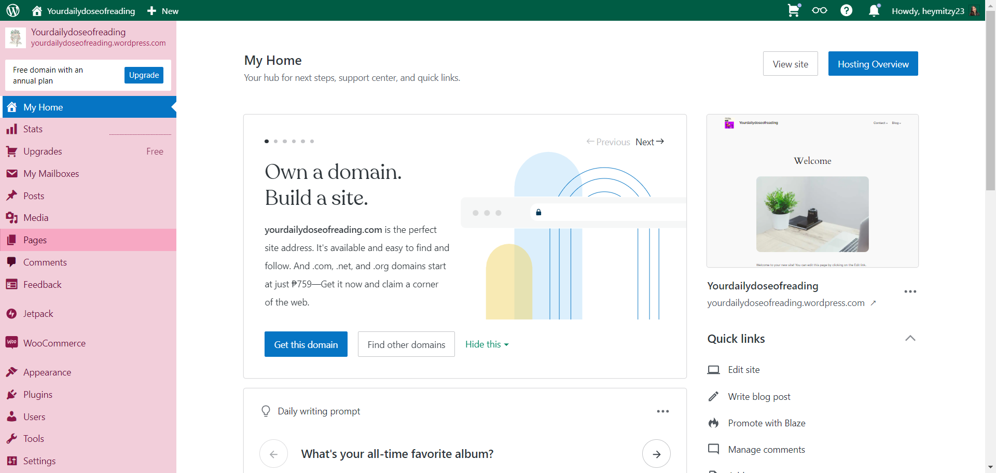The image size is (996, 473).
Task: Open Howdy, heymitzy23 account menu
Action: [935, 11]
